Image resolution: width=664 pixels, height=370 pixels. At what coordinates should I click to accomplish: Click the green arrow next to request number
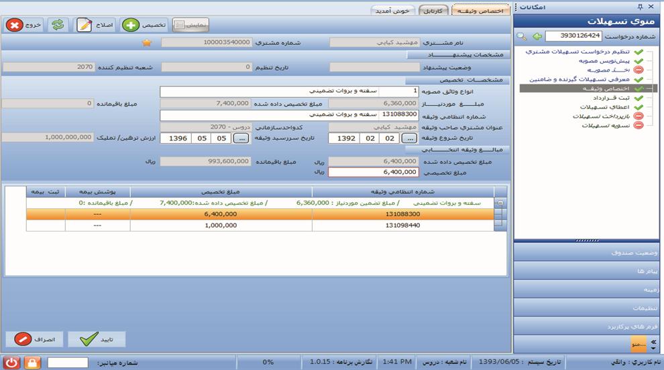click(537, 36)
